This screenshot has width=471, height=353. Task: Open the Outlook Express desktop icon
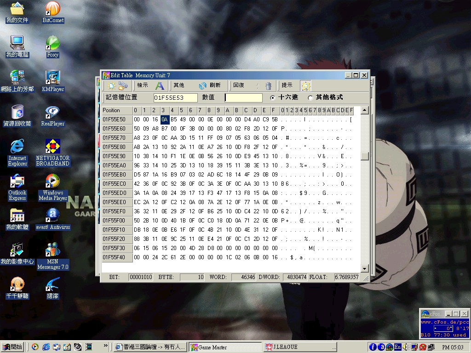point(17,188)
